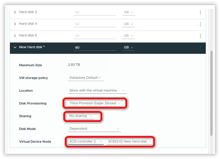This screenshot has width=220, height=159.
Task: Open the New Hard disk actions menu
Action: [200, 48]
